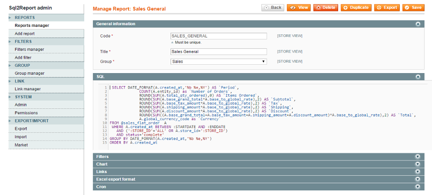This screenshot has width=432, height=195.
Task: Click the Back button
Action: [273, 7]
